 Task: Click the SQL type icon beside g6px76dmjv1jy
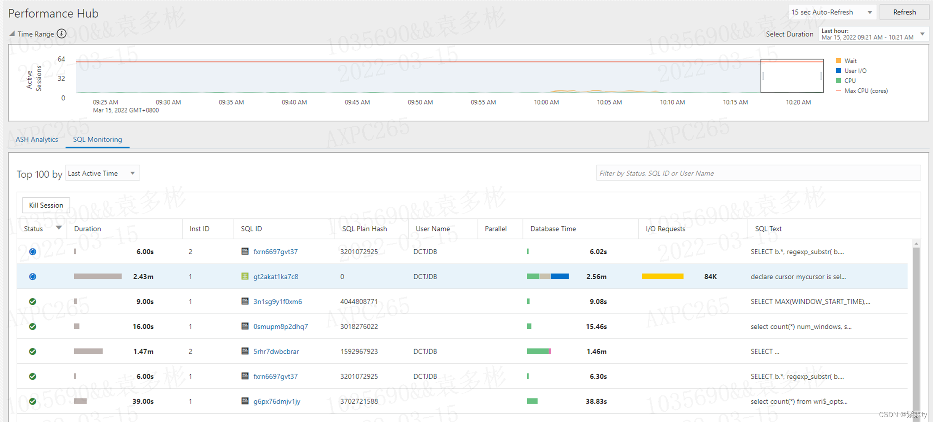pos(245,401)
